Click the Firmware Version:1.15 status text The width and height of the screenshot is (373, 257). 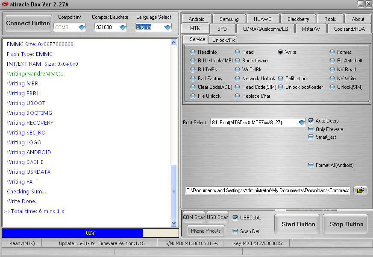point(122,243)
